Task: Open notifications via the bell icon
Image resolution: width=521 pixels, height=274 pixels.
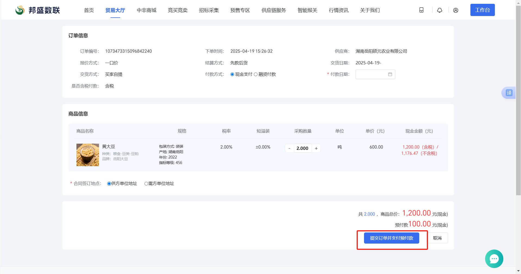Action: [x=439, y=10]
